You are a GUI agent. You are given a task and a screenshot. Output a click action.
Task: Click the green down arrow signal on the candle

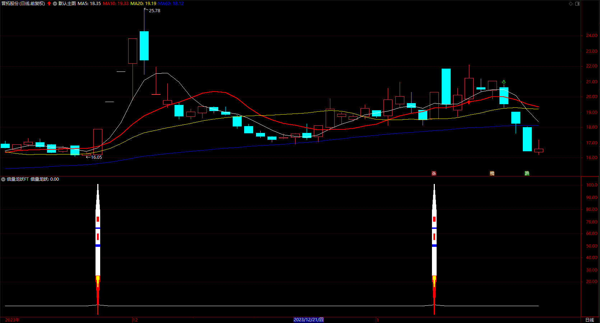coord(504,82)
